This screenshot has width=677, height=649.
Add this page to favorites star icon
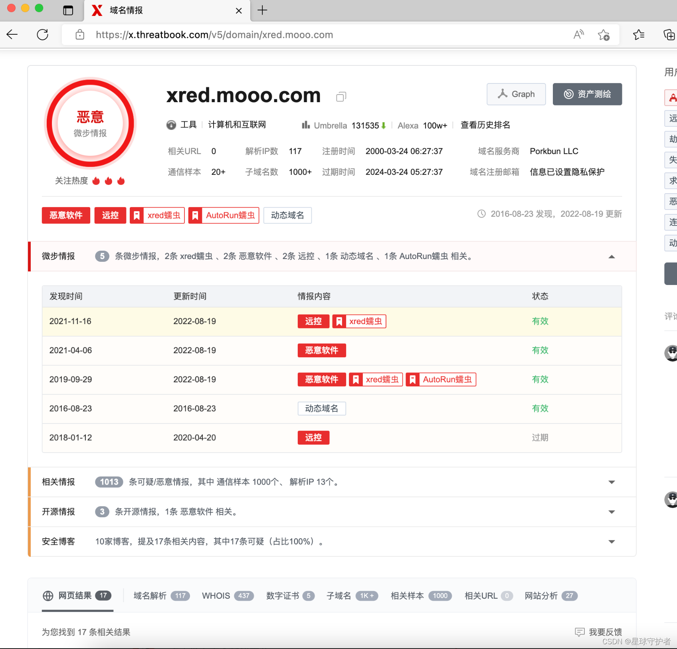604,35
